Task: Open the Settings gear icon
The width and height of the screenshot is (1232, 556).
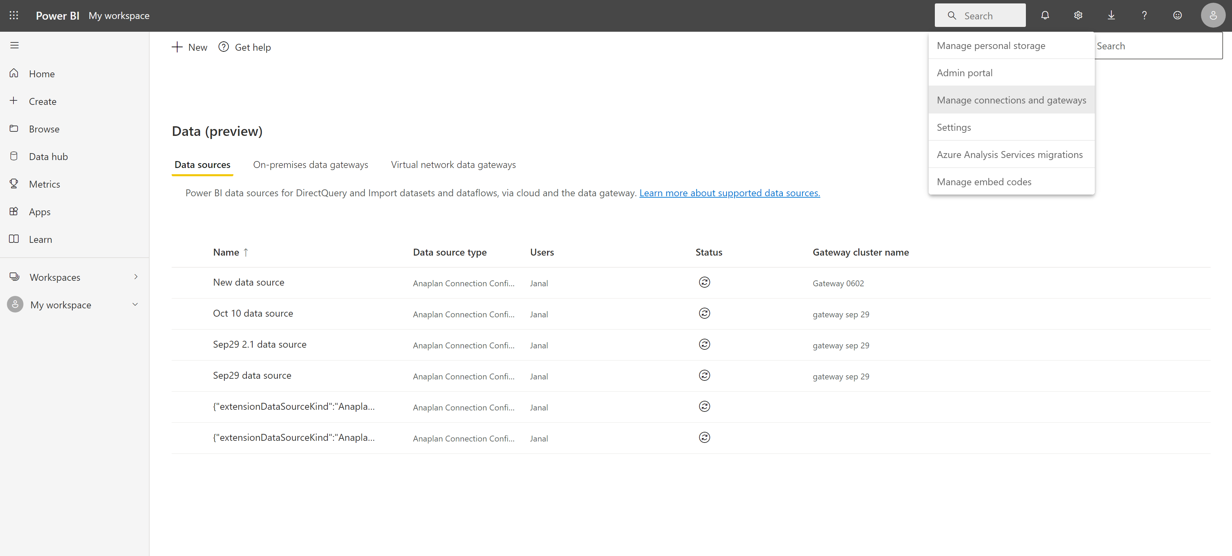Action: coord(1078,15)
